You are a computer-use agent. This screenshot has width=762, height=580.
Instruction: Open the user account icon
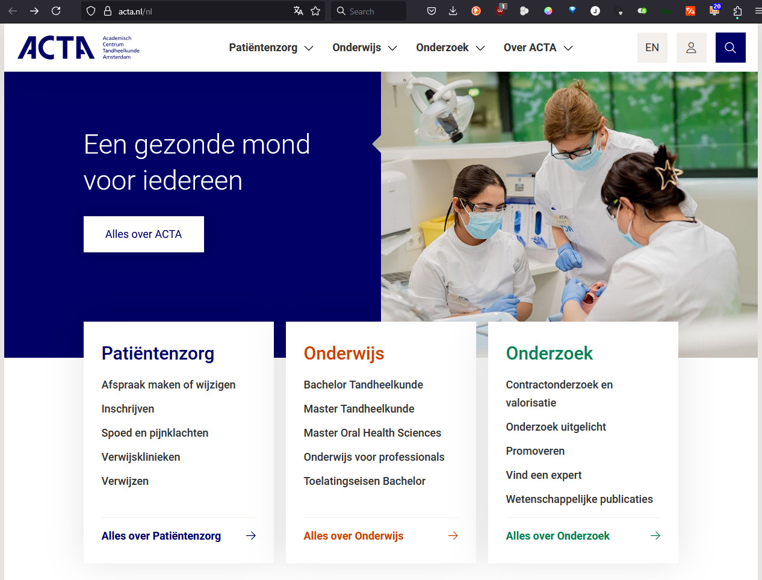click(x=692, y=48)
